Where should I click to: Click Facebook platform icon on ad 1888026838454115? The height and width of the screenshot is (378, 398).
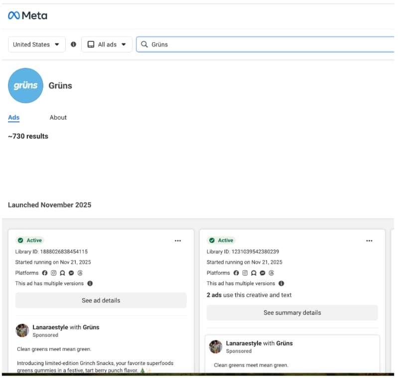[x=45, y=273]
